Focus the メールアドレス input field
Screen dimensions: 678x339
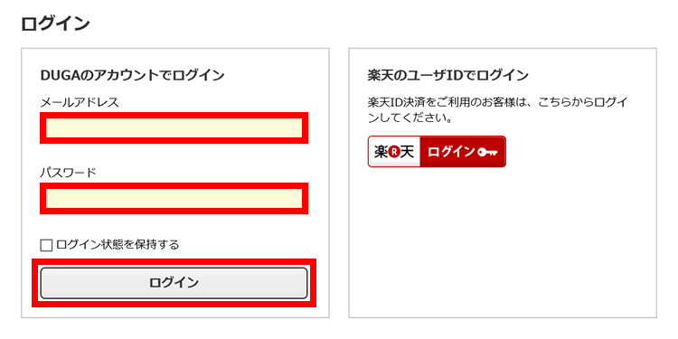click(x=174, y=128)
